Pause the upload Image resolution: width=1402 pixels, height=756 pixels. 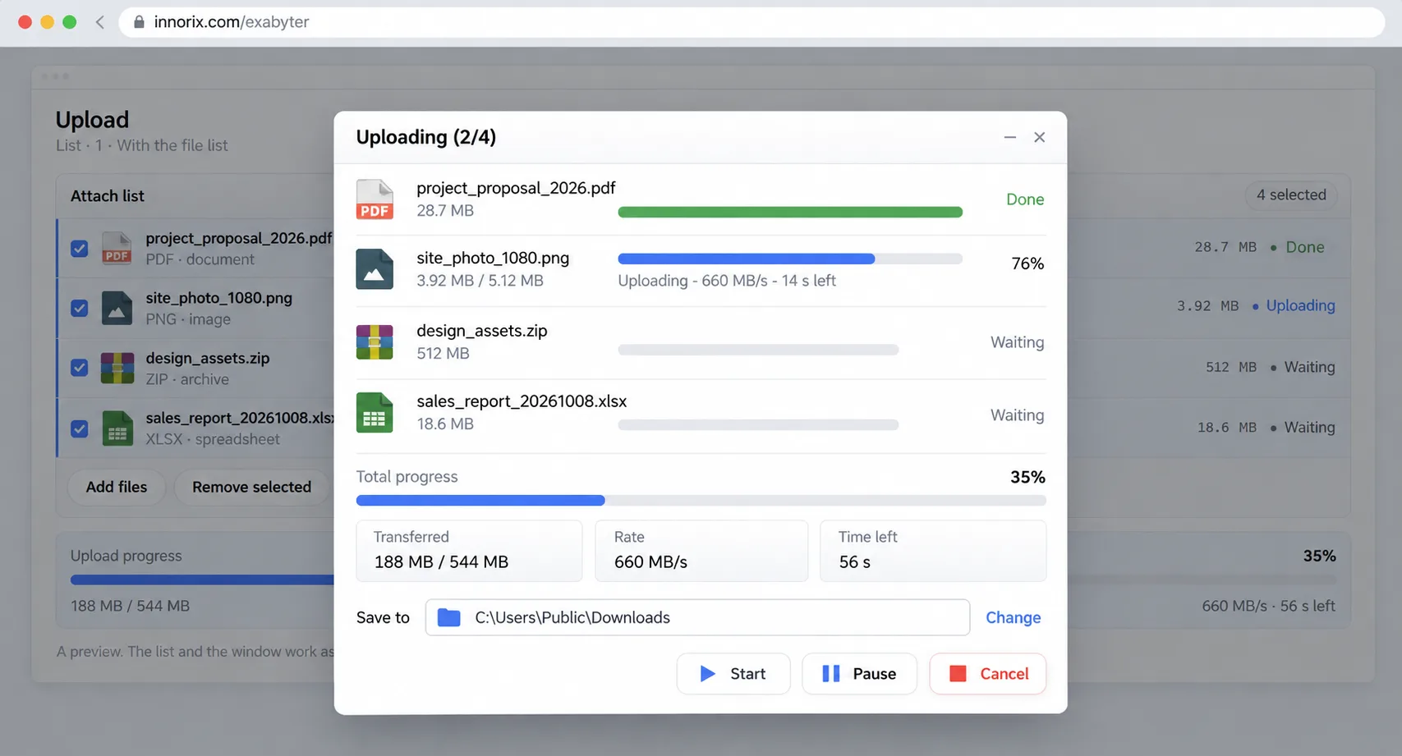[x=859, y=674]
